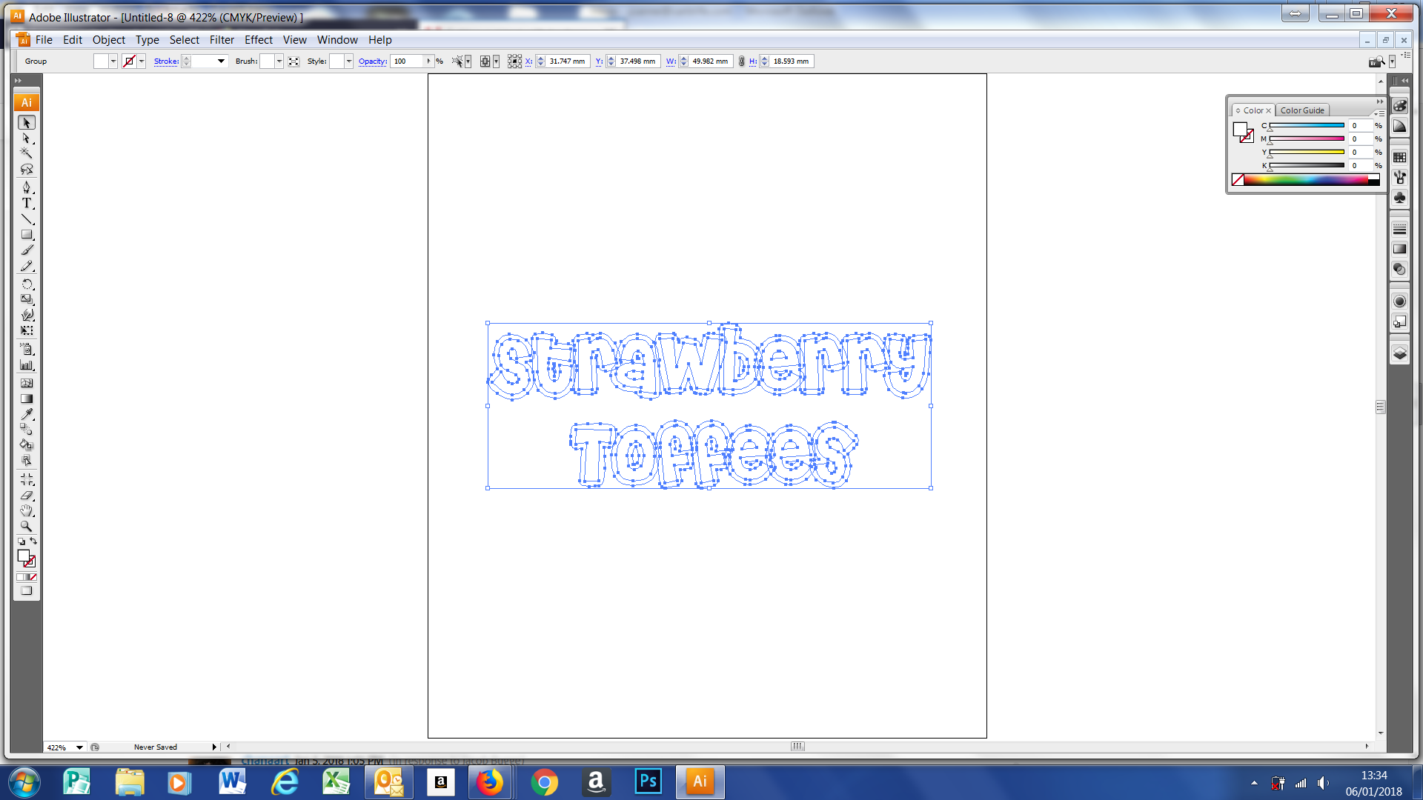This screenshot has height=800, width=1423.
Task: Select the Eraser tool
Action: 27,496
